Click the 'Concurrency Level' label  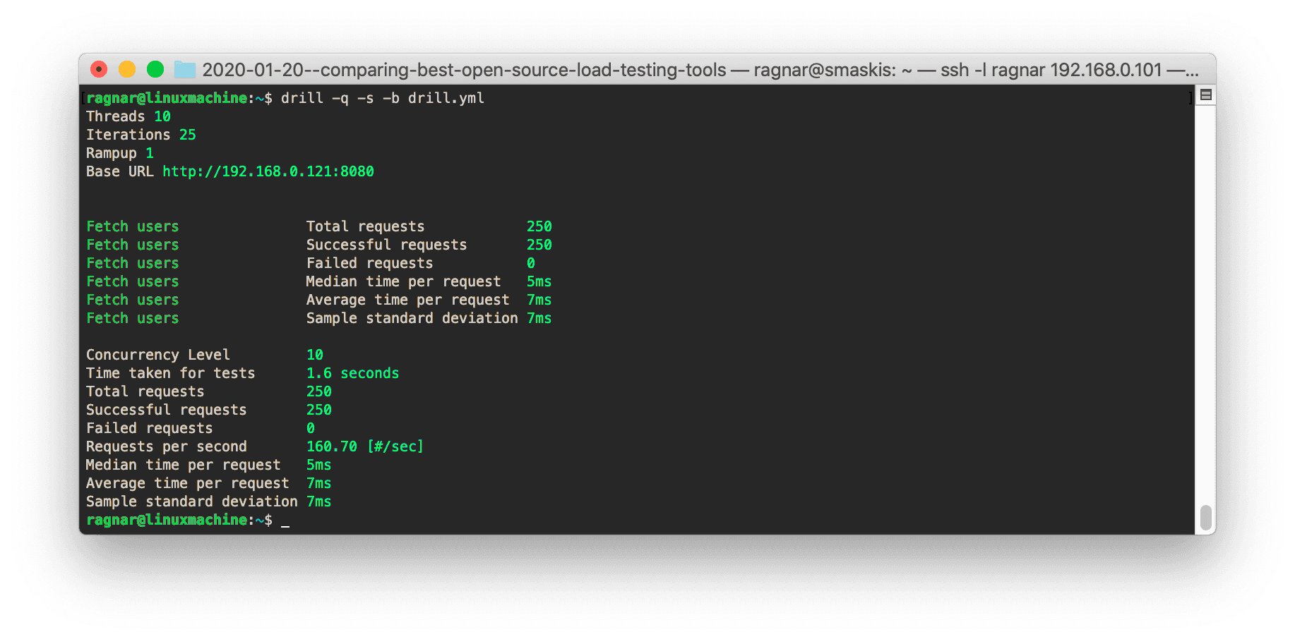coord(157,354)
